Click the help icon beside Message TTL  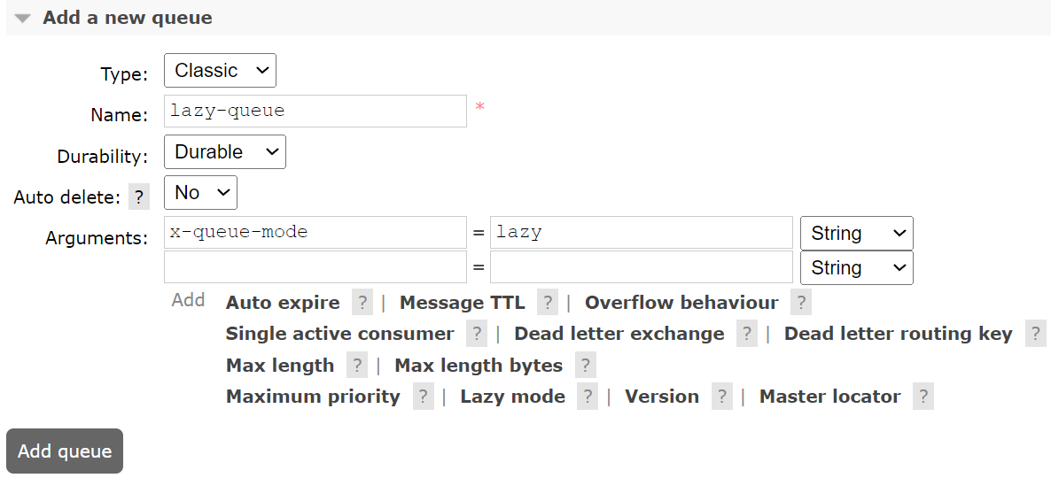click(x=548, y=303)
